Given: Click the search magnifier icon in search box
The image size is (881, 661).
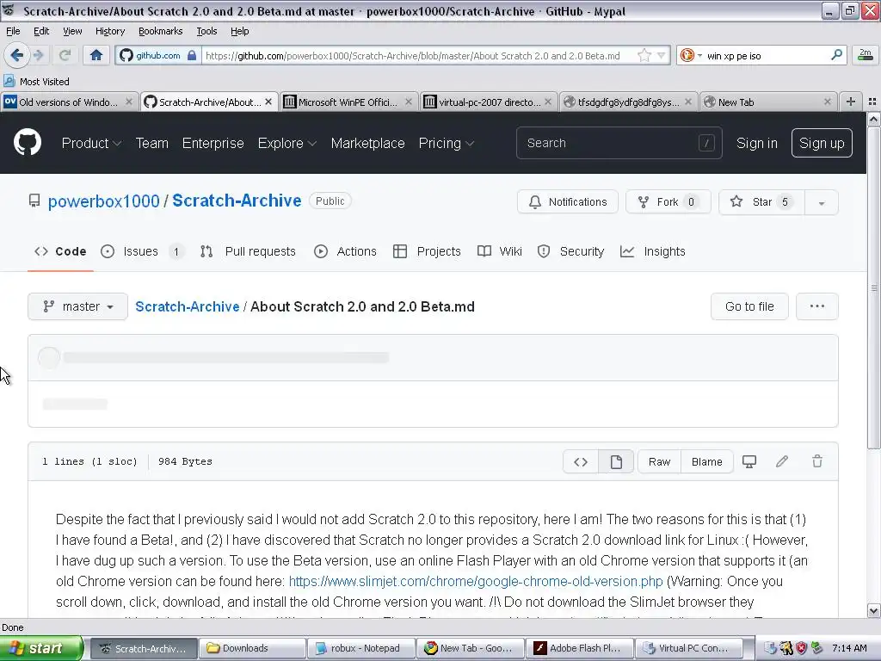Looking at the screenshot, I should coord(836,55).
